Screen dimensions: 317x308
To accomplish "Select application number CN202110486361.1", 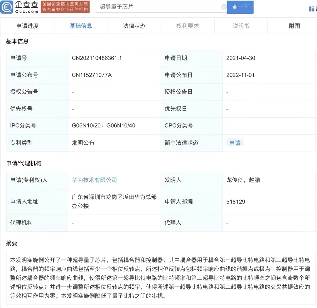I will pyautogui.click(x=97, y=58).
